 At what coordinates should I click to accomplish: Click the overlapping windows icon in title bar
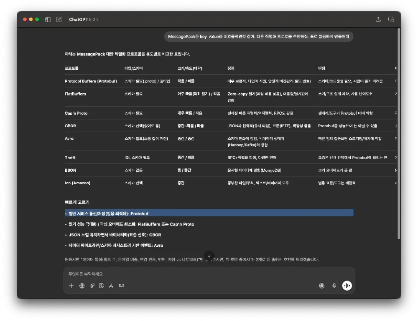point(391,20)
